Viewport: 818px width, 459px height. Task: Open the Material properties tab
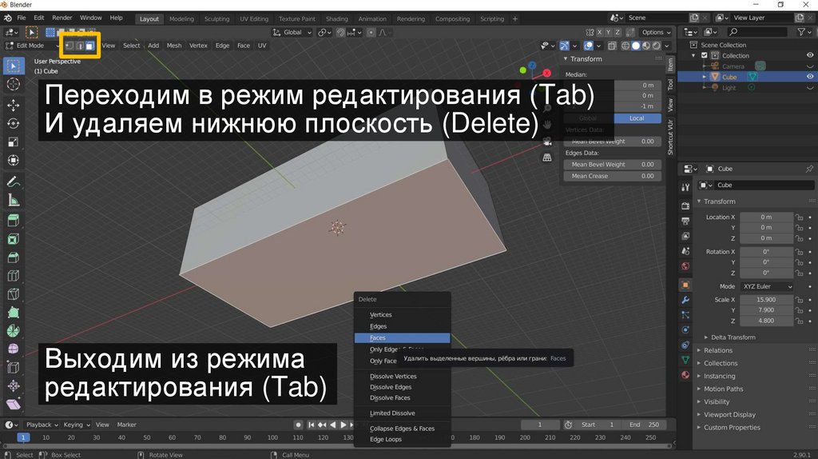pos(685,375)
